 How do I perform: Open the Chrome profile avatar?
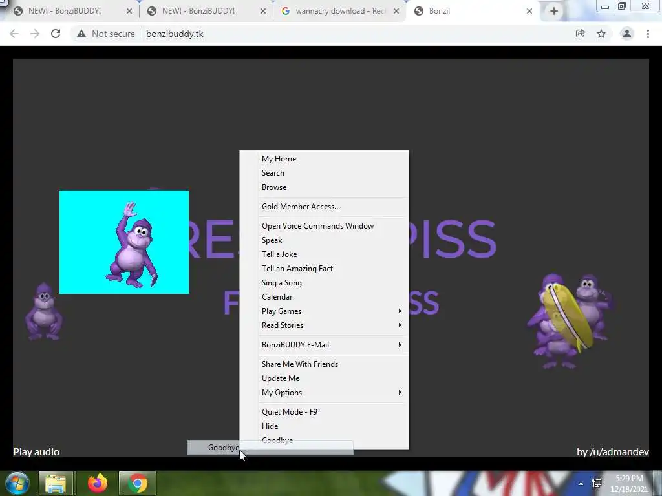tap(627, 34)
